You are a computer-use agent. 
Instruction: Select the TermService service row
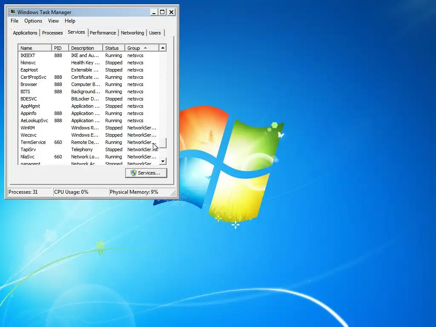click(89, 142)
